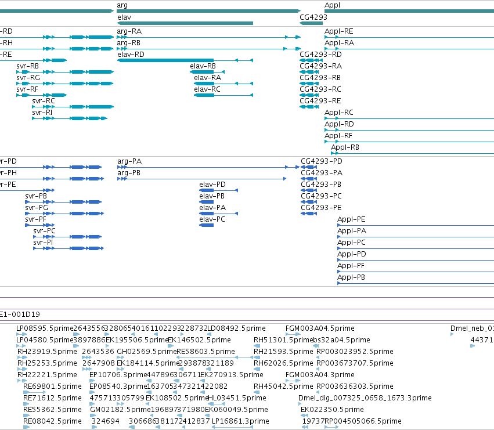Select the RH45042.5prime EST label
The image size is (494, 430).
click(283, 386)
